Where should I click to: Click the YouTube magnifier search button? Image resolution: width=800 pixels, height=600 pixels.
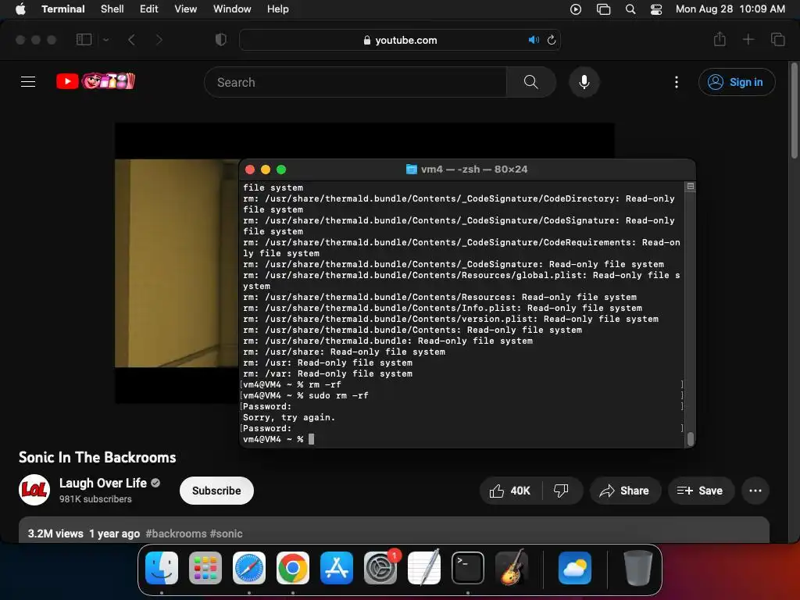click(x=530, y=82)
